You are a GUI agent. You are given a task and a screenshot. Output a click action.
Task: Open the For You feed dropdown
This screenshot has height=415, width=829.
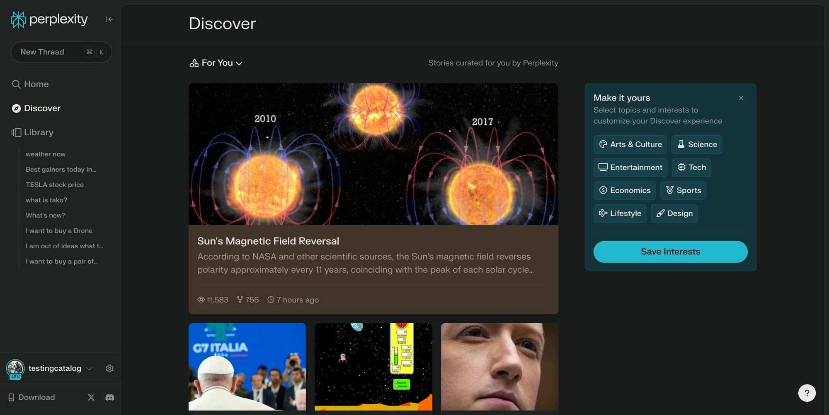(216, 63)
